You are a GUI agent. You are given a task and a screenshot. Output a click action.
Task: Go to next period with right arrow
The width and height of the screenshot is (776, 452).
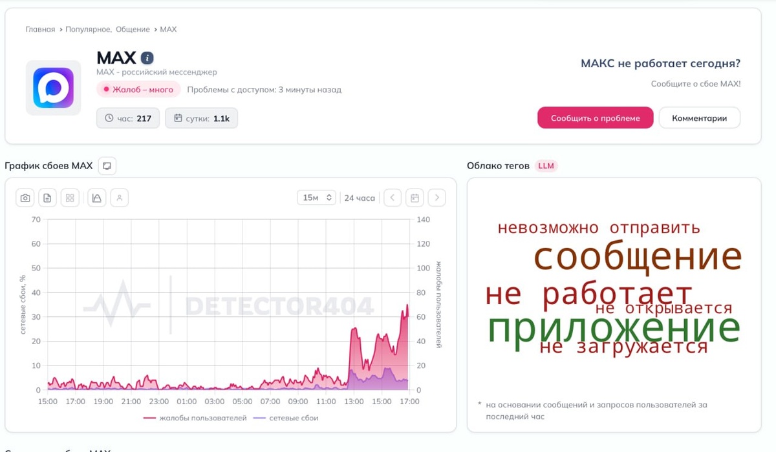(436, 198)
